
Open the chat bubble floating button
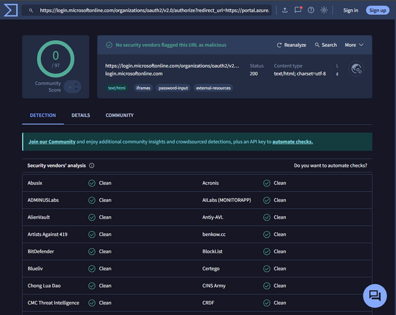point(375,296)
